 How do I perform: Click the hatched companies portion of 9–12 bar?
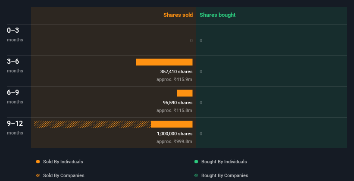tap(93, 124)
